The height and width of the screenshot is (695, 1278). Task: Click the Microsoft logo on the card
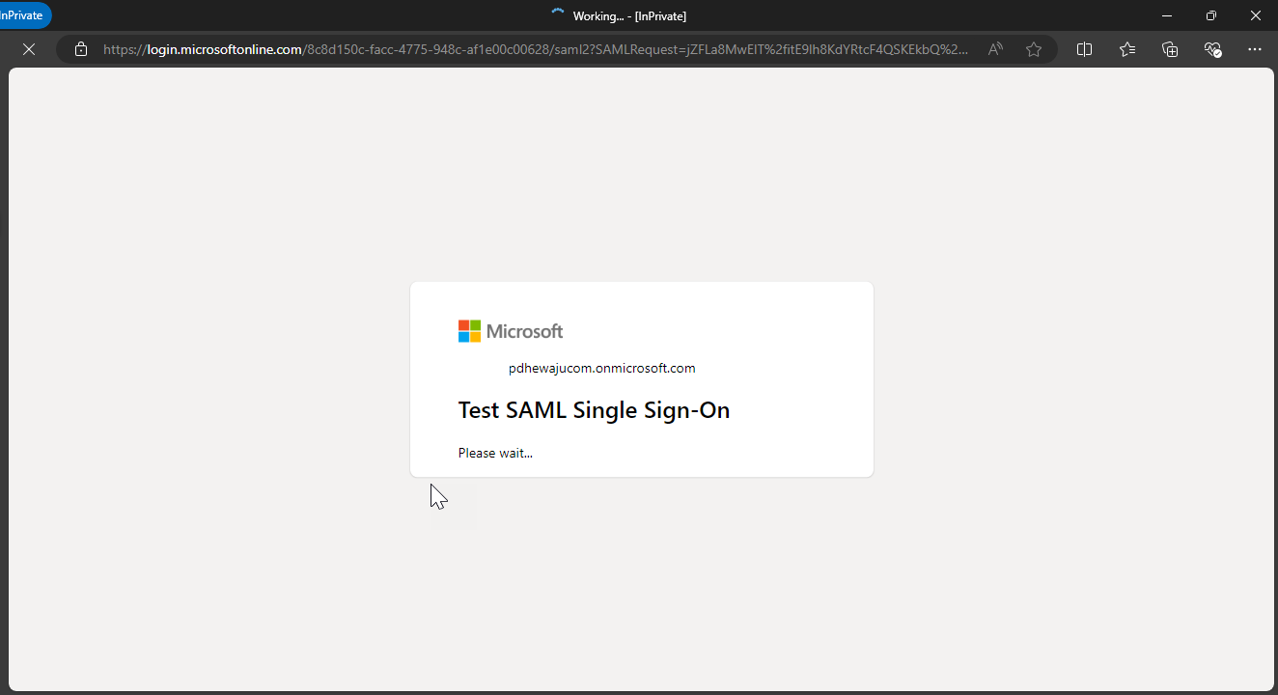coord(511,331)
